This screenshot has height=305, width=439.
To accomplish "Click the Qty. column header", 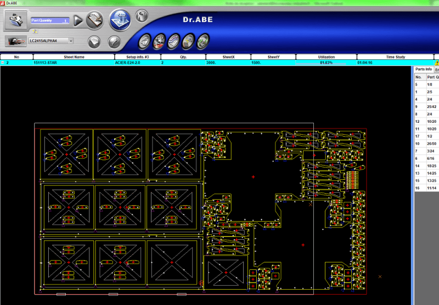I will (183, 57).
